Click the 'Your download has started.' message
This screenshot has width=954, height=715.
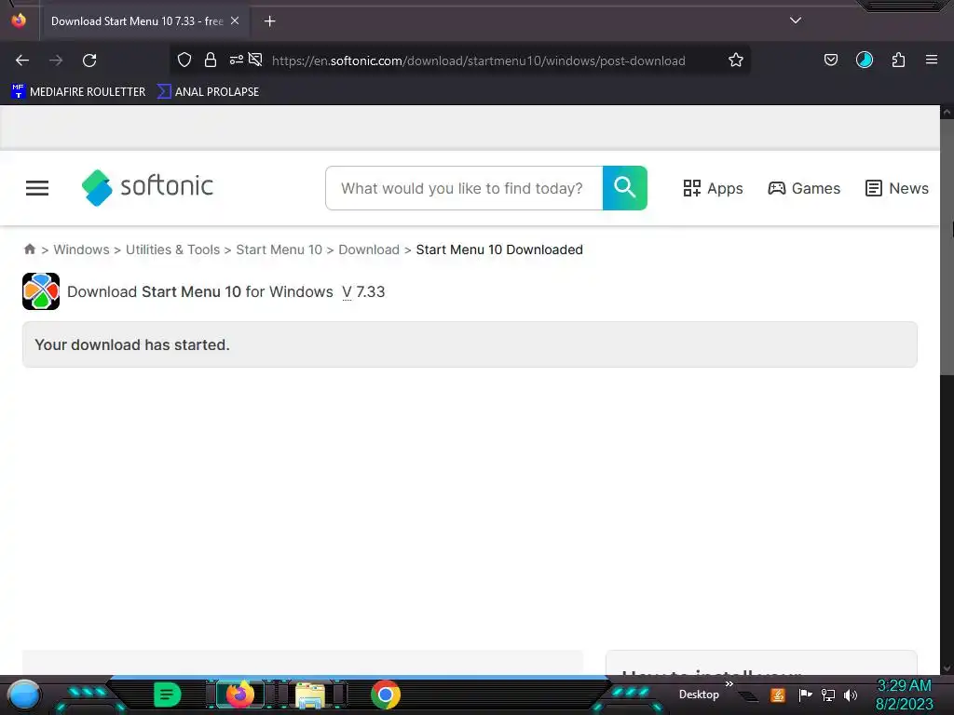pyautogui.click(x=132, y=344)
